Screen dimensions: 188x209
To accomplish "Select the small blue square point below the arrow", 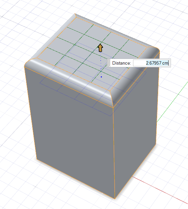I will 101,77.
